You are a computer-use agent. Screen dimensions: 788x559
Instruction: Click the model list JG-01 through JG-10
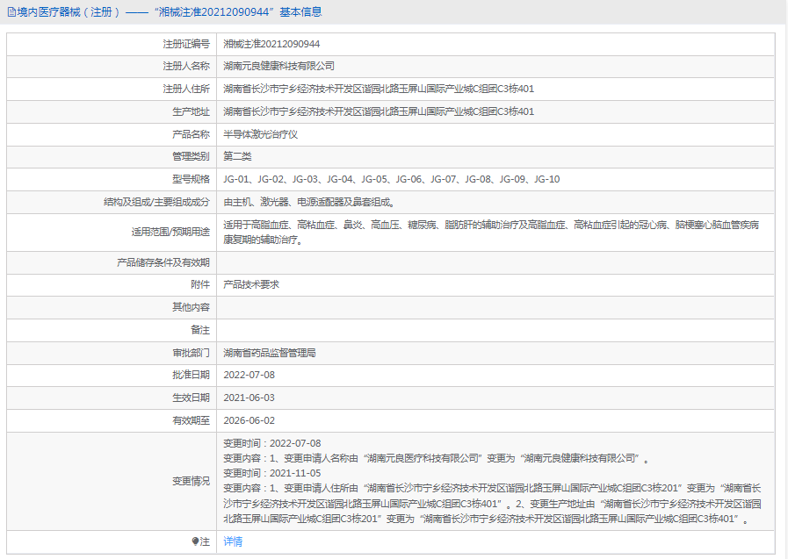(392, 179)
